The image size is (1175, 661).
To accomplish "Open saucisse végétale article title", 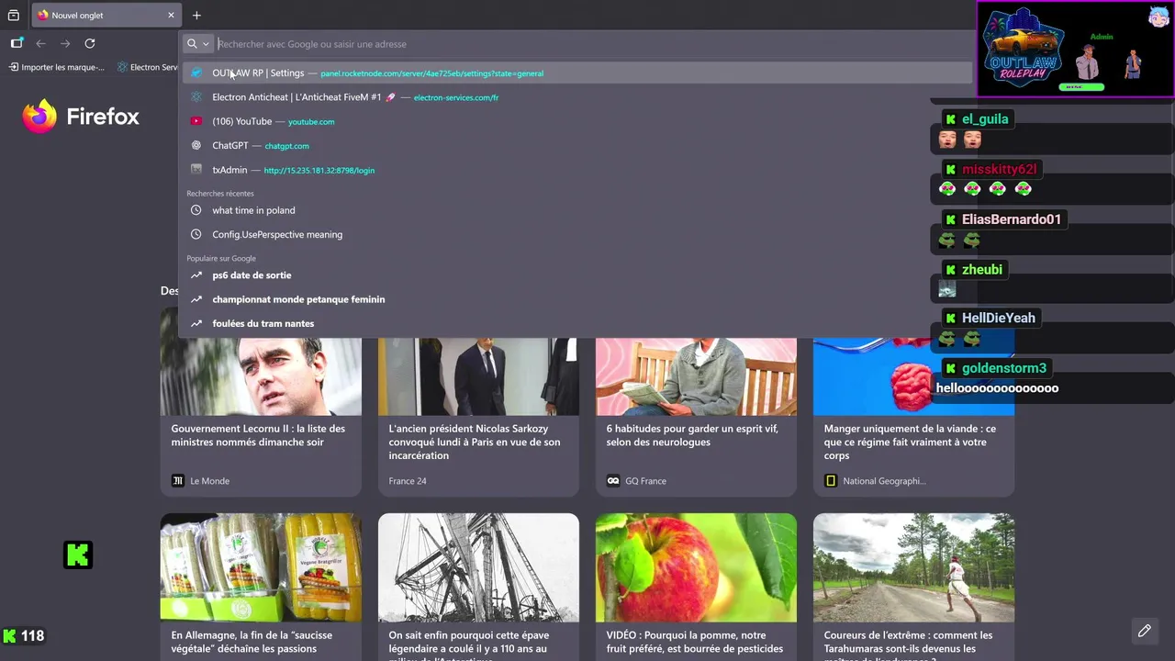I will pyautogui.click(x=252, y=642).
